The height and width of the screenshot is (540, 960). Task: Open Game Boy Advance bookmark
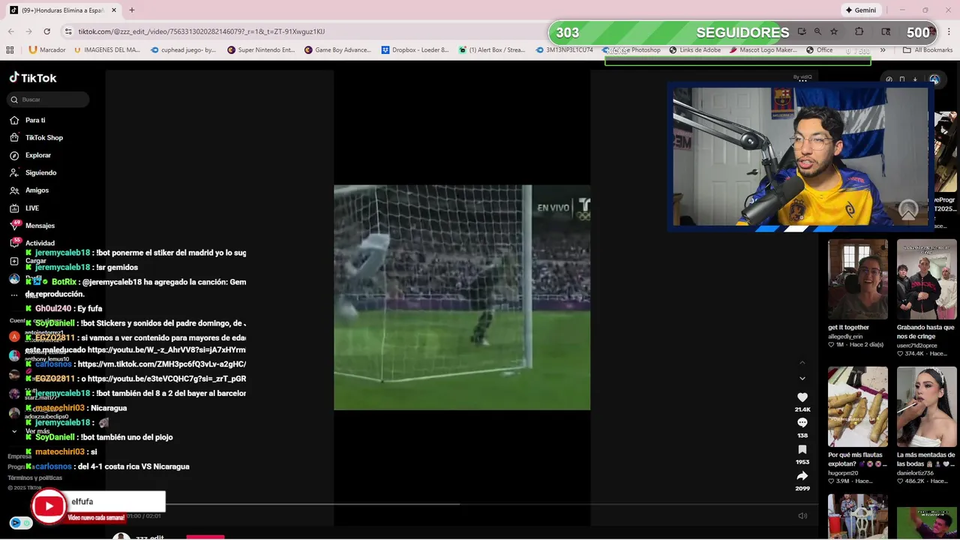pyautogui.click(x=337, y=50)
